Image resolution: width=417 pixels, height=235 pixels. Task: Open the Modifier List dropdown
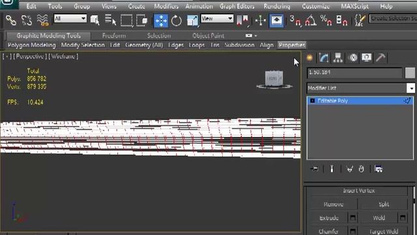pyautogui.click(x=361, y=88)
